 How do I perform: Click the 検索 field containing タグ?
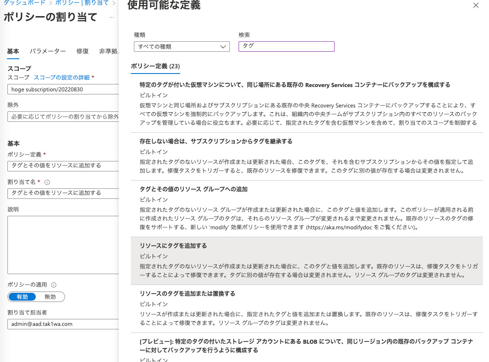(286, 47)
